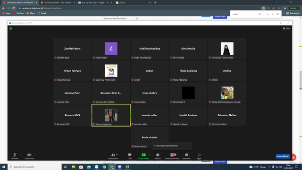Open Chrome profile icon
The height and width of the screenshot is (170, 302).
[285, 8]
